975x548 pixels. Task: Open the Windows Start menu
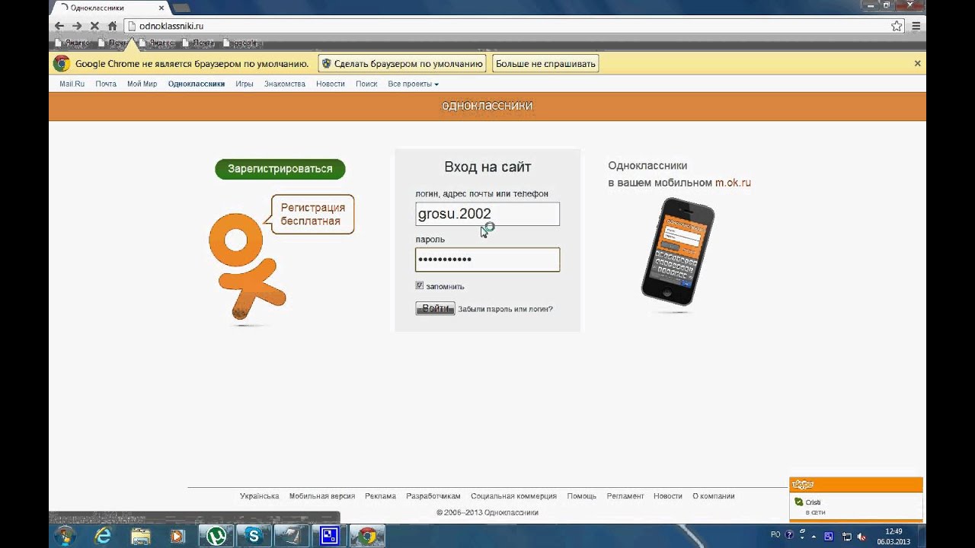65,536
